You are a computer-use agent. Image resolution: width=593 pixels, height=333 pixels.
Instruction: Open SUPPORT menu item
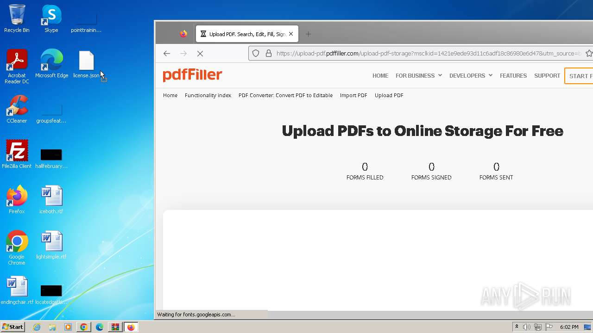pyautogui.click(x=547, y=76)
